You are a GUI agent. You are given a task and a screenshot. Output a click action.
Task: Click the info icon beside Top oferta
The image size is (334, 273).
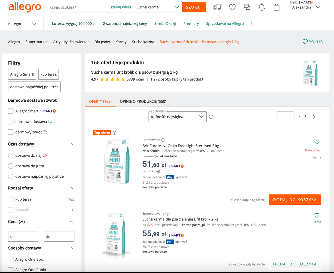pyautogui.click(x=114, y=133)
